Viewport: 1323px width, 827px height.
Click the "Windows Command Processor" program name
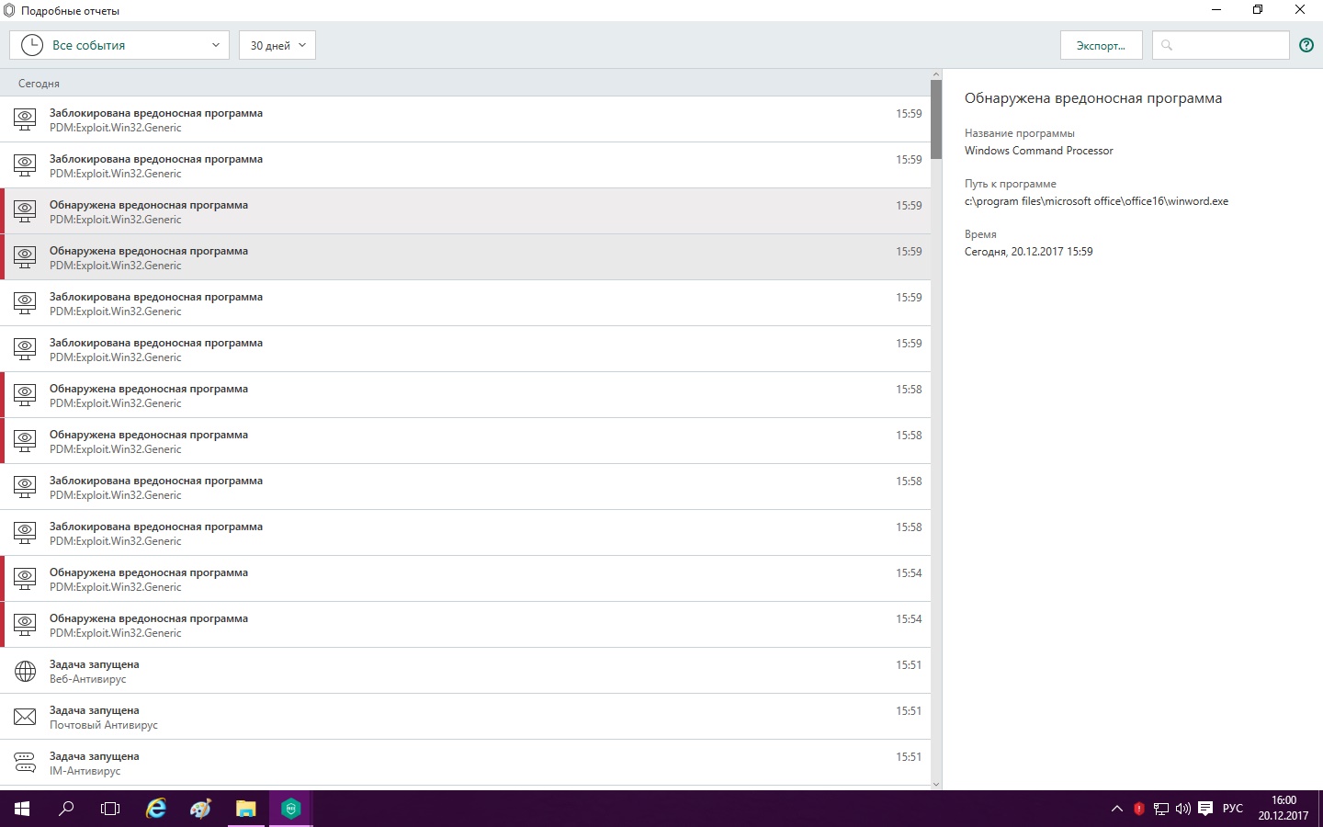pyautogui.click(x=1039, y=151)
